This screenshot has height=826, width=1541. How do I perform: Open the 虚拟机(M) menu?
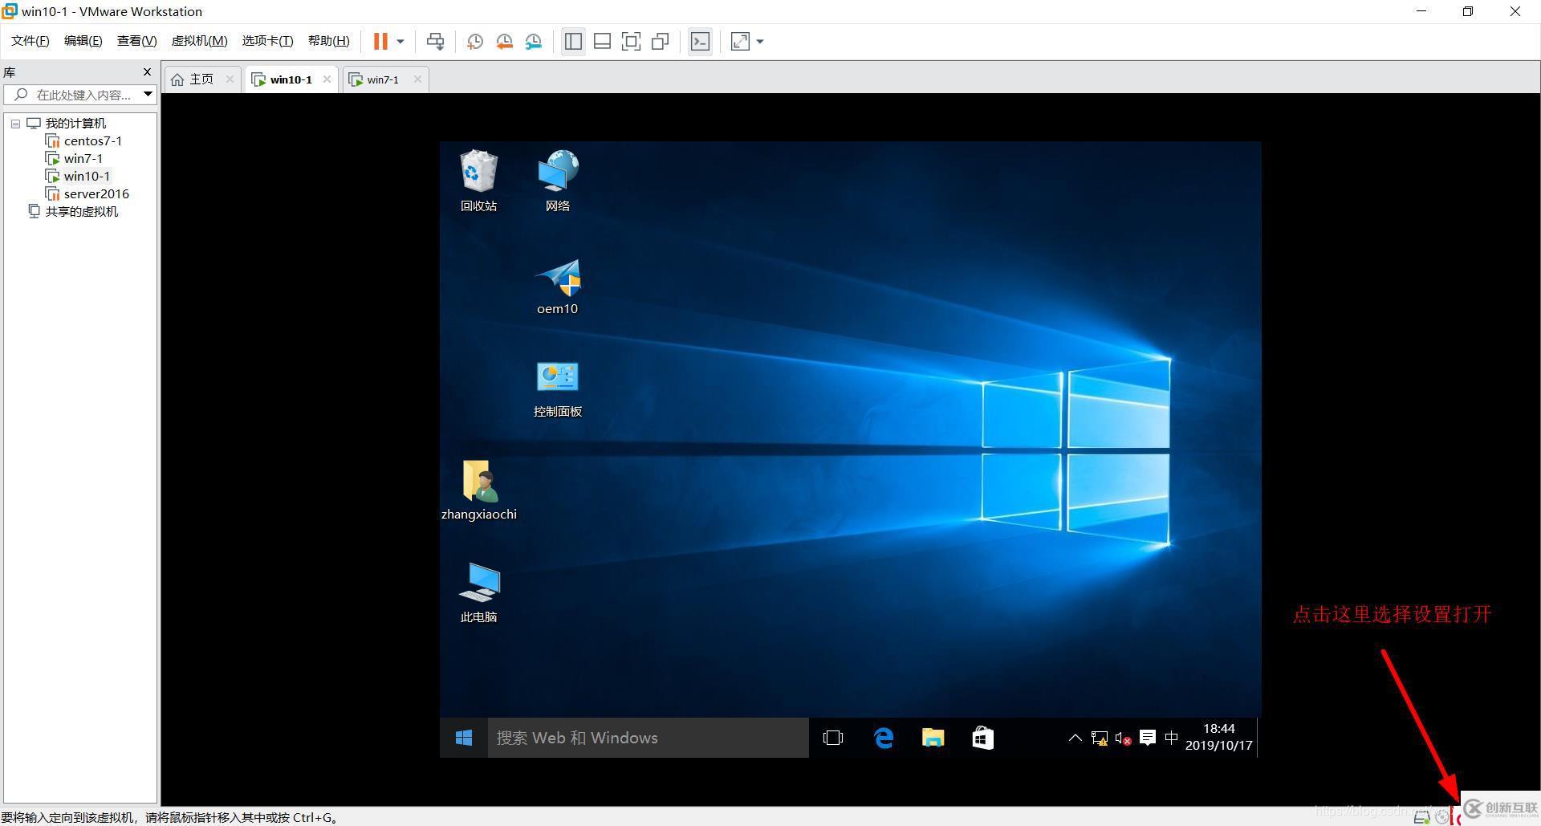point(199,41)
